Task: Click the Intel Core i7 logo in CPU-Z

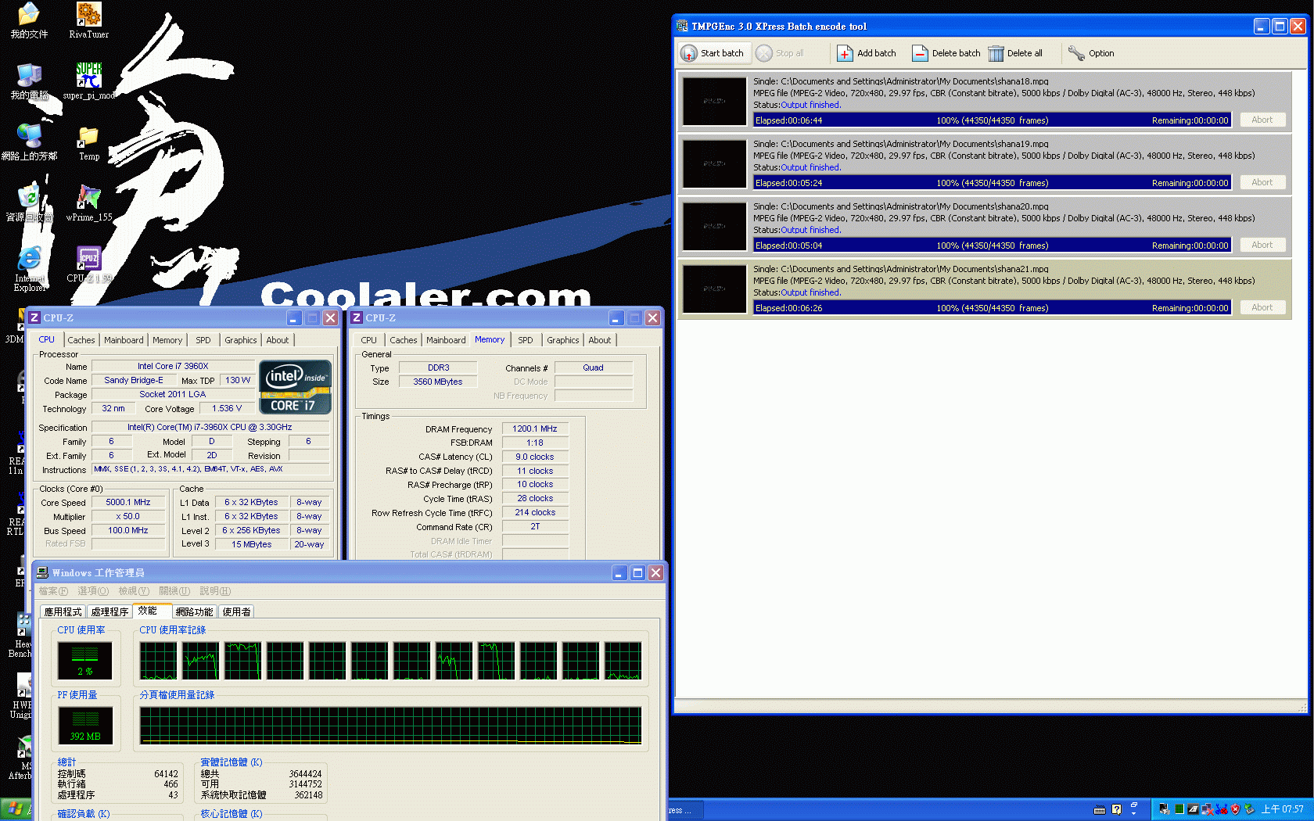Action: 295,386
